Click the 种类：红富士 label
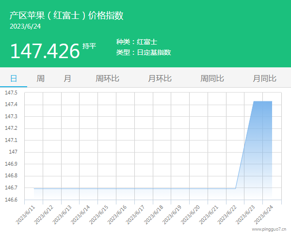 click(137, 42)
